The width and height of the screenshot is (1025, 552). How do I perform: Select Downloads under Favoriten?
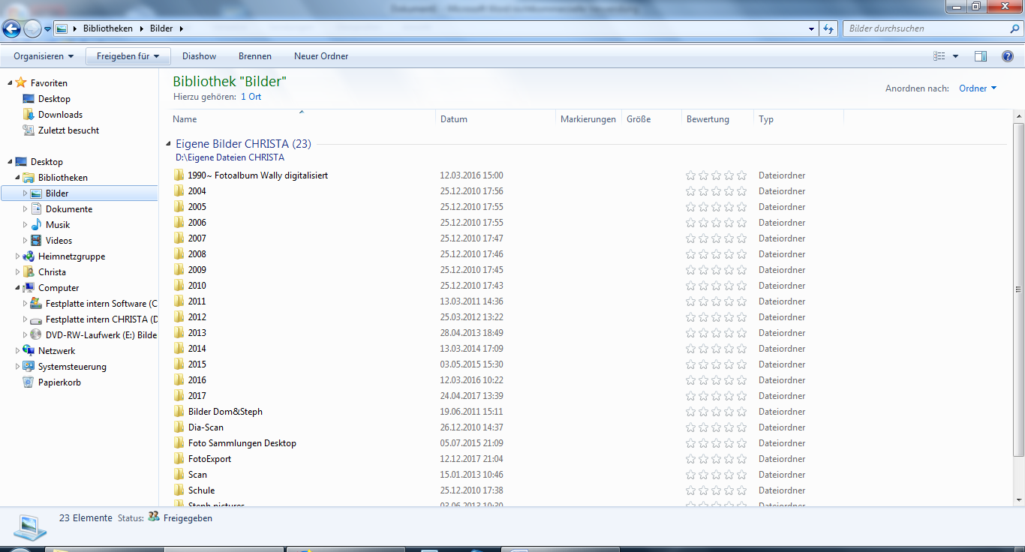point(60,115)
